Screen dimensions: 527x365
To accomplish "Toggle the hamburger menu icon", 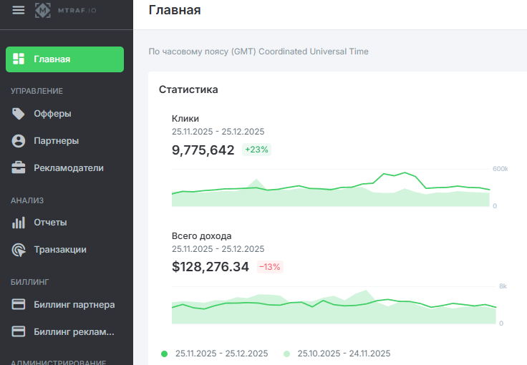I will tap(19, 10).
